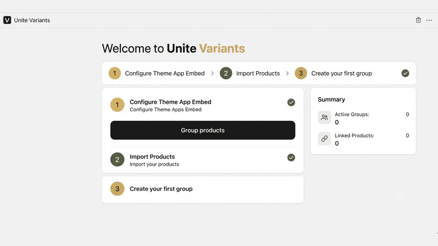This screenshot has height=246, width=438.
Task: Click the 'Active Groups:' label
Action: [352, 114]
